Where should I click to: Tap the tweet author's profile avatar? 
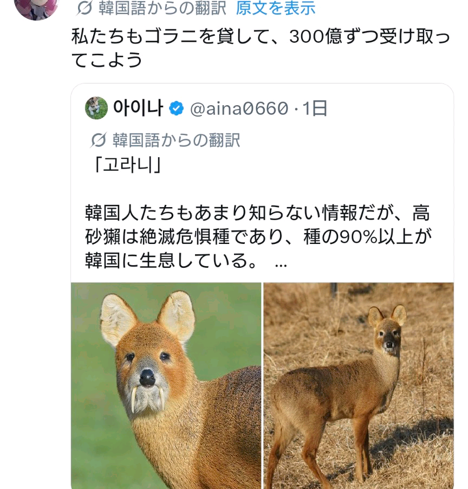click(36, 7)
